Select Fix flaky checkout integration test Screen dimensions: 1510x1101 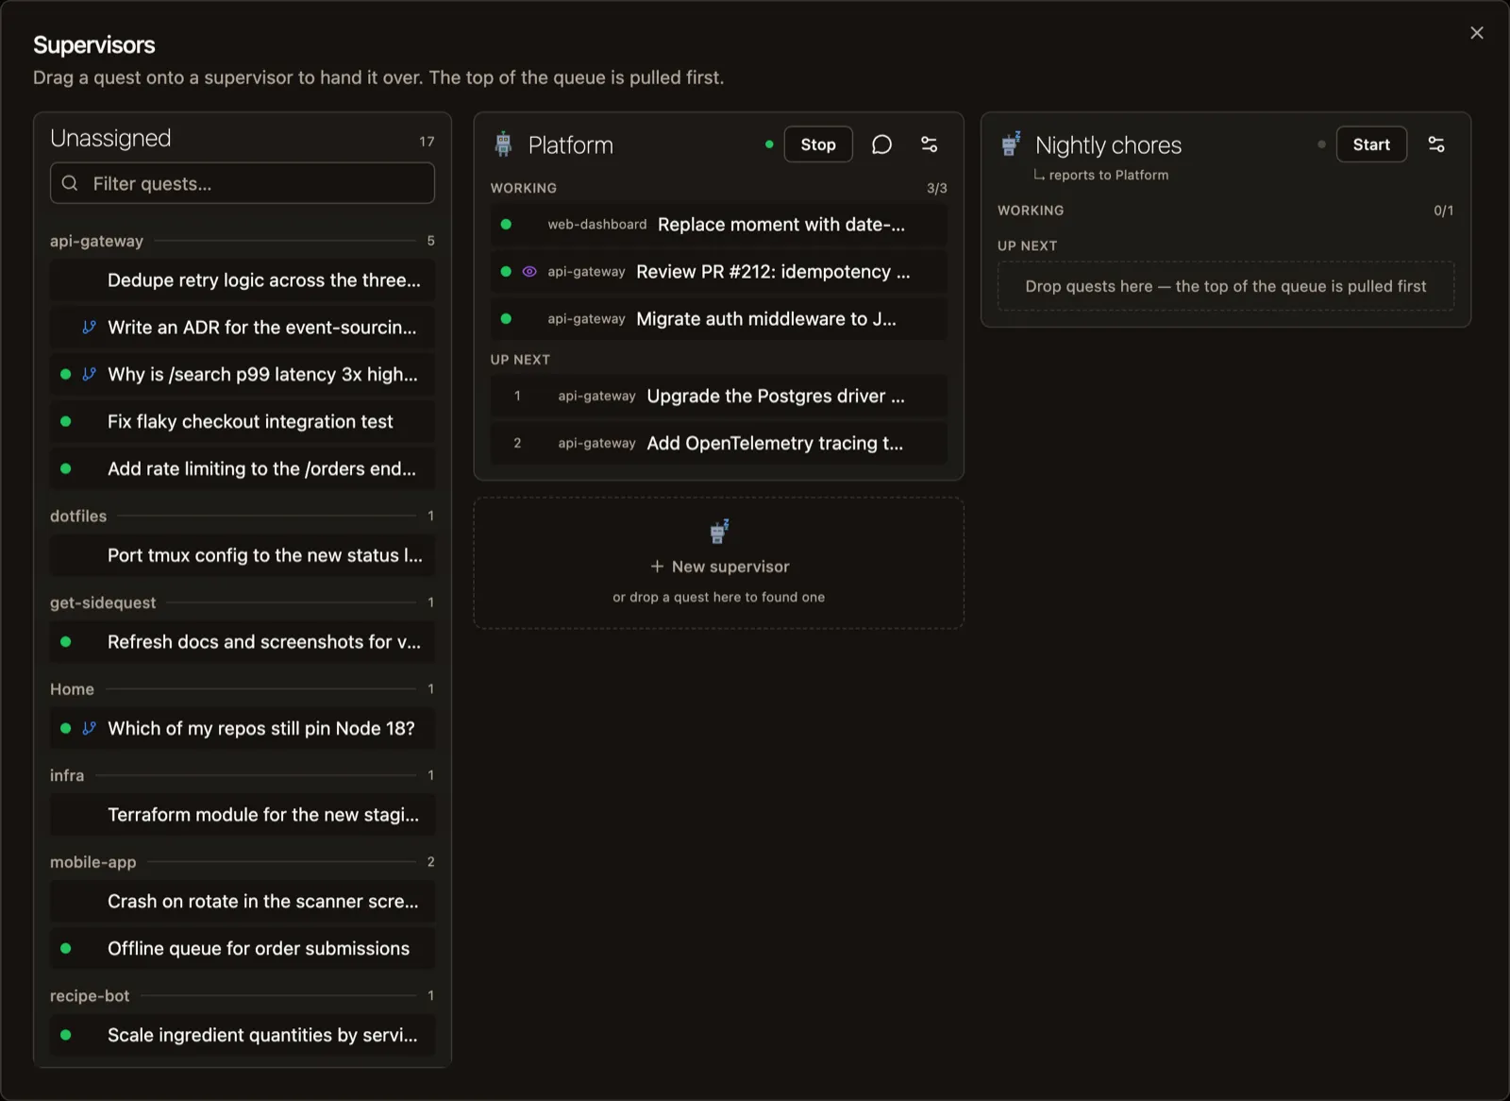click(x=243, y=422)
